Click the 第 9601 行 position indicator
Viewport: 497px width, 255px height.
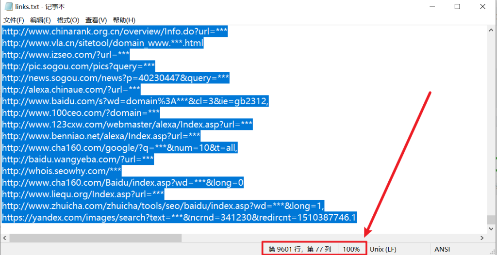click(x=299, y=249)
